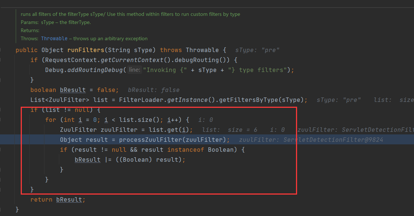Click the ServletDetectionFilter@9824 debug value
This screenshot has height=216, width=414.
(x=333, y=140)
